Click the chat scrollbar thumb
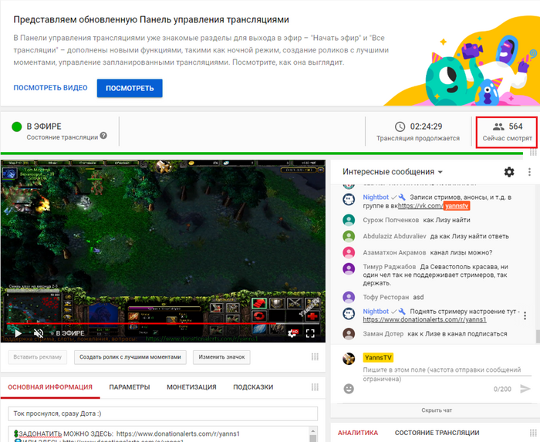The height and width of the screenshot is (442, 540). (x=537, y=336)
